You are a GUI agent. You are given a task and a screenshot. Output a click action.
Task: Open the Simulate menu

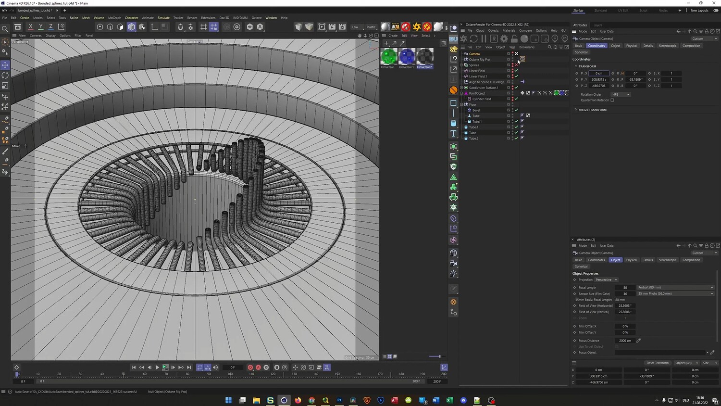tap(163, 18)
